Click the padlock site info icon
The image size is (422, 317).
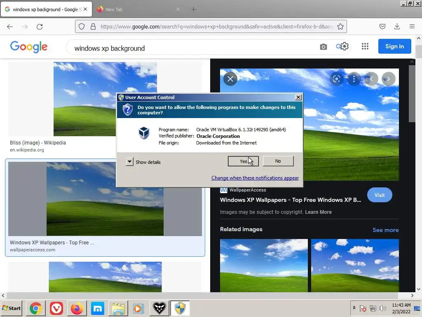click(93, 26)
